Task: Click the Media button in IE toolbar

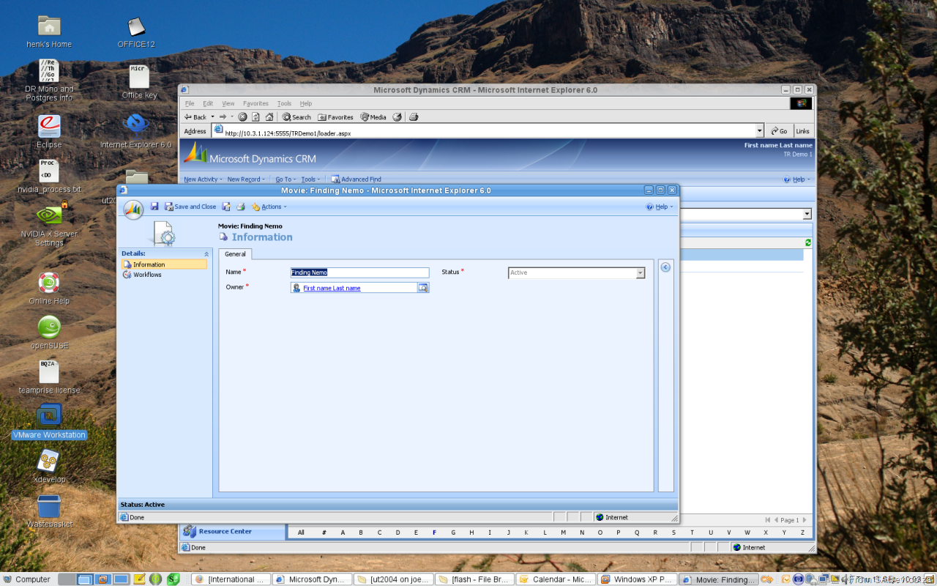Action: point(373,117)
